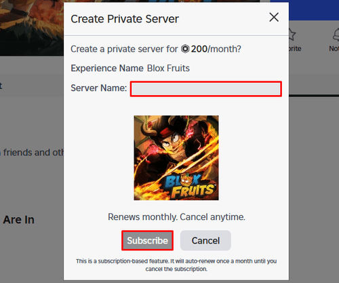This screenshot has height=283, width=339.
Task: Click the Favorite star icon behind dialog
Action: click(x=292, y=35)
